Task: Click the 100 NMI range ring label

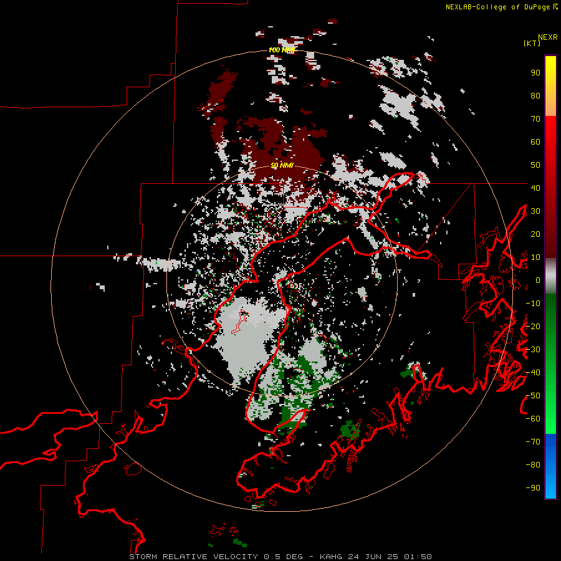Action: (x=282, y=50)
